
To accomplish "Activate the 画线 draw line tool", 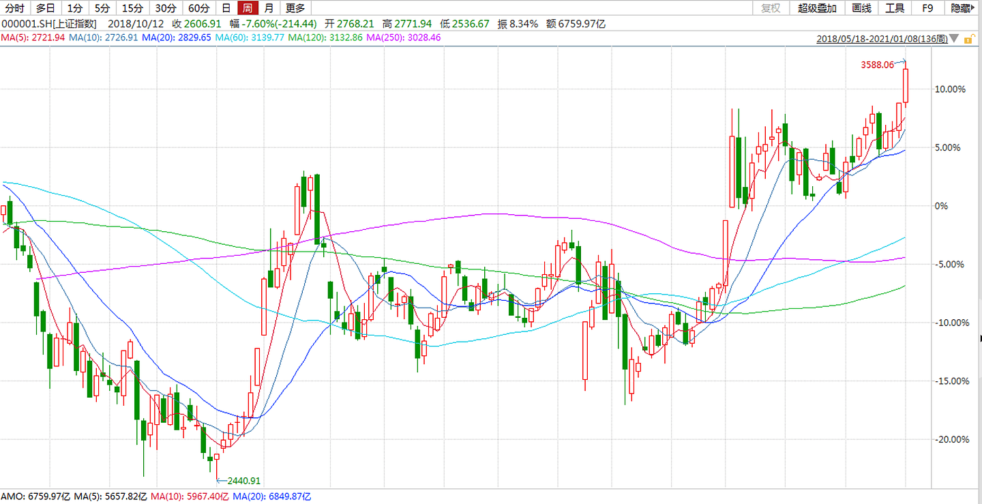I will [862, 8].
